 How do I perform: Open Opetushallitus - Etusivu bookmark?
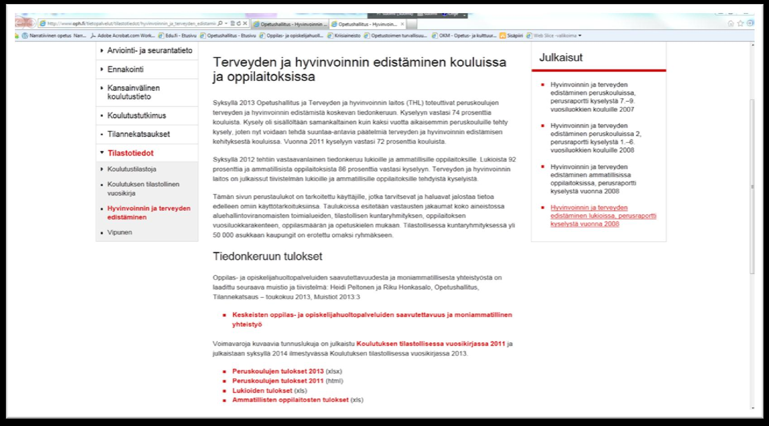[228, 36]
